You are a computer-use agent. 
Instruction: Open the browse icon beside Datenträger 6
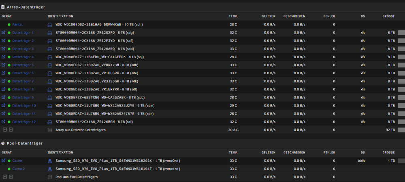click(3, 73)
